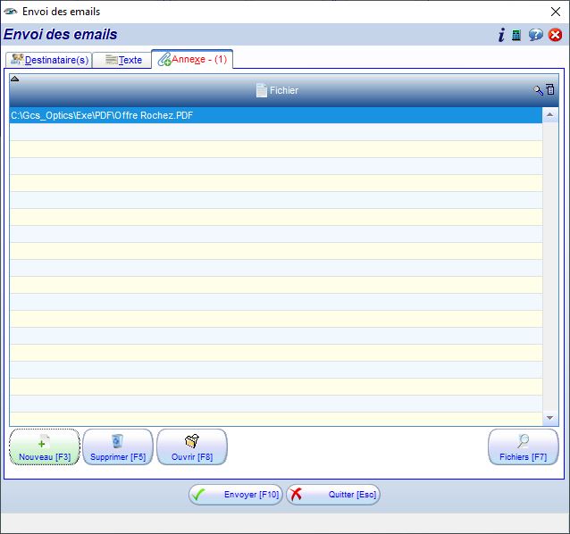The width and height of the screenshot is (570, 534).
Task: Collapse the table with the triangle arrow
Action: click(x=14, y=79)
